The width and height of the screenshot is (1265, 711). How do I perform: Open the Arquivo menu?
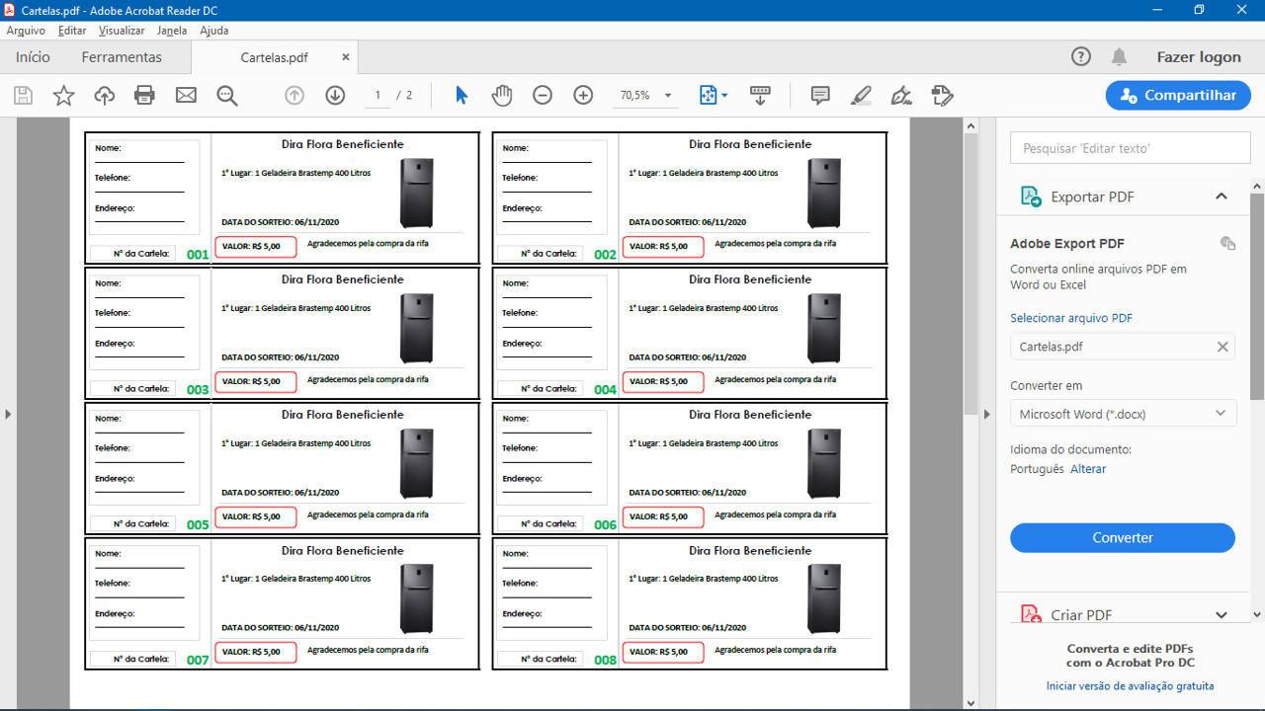tap(26, 31)
